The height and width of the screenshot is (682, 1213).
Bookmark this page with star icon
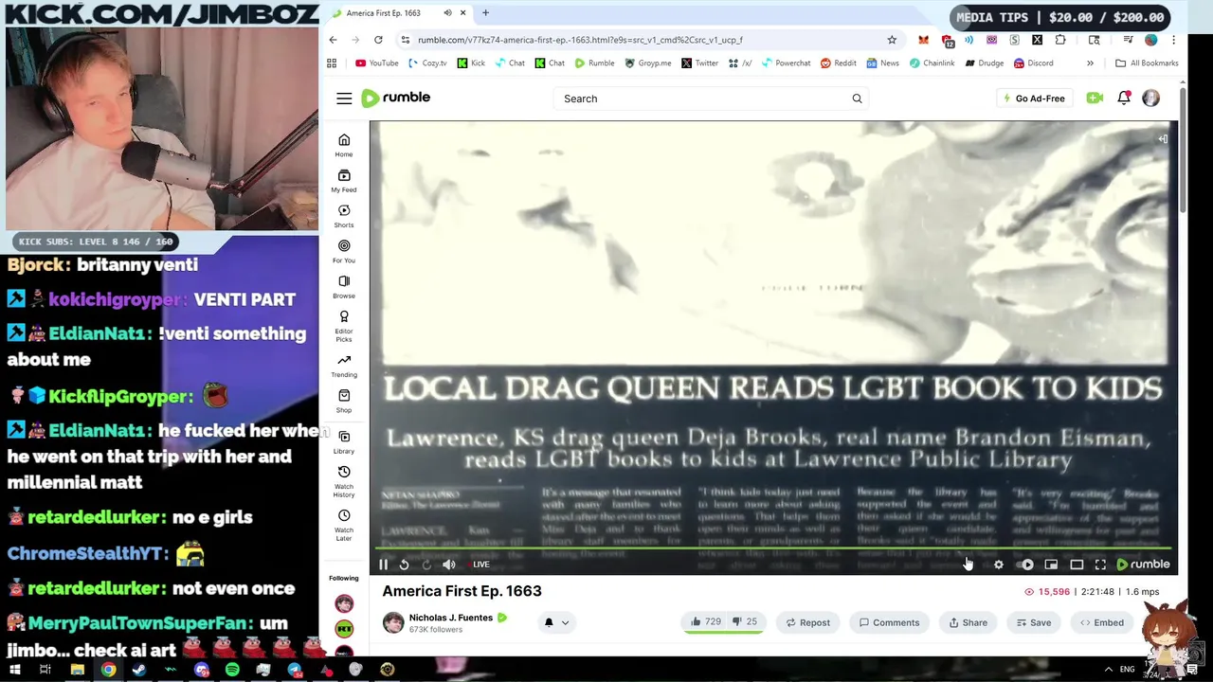(x=892, y=40)
